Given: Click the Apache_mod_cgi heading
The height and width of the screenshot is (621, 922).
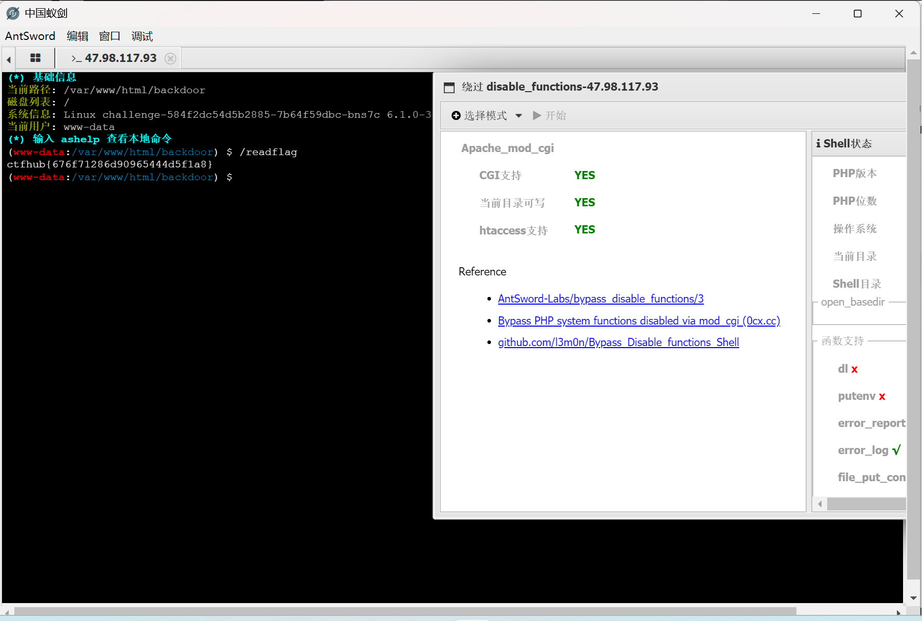Looking at the screenshot, I should pos(507,148).
